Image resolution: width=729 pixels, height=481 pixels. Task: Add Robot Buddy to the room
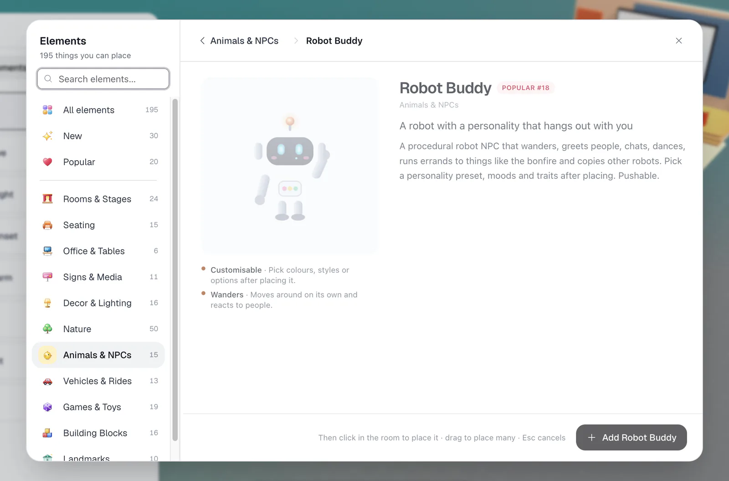[x=631, y=437]
